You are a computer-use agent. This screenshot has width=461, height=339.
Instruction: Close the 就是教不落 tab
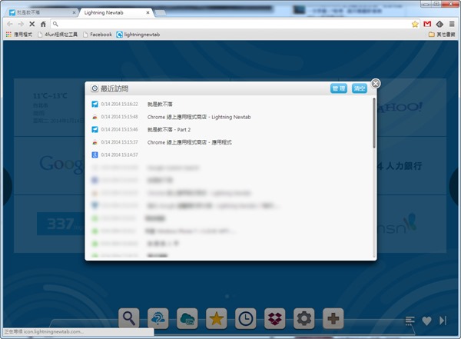74,12
